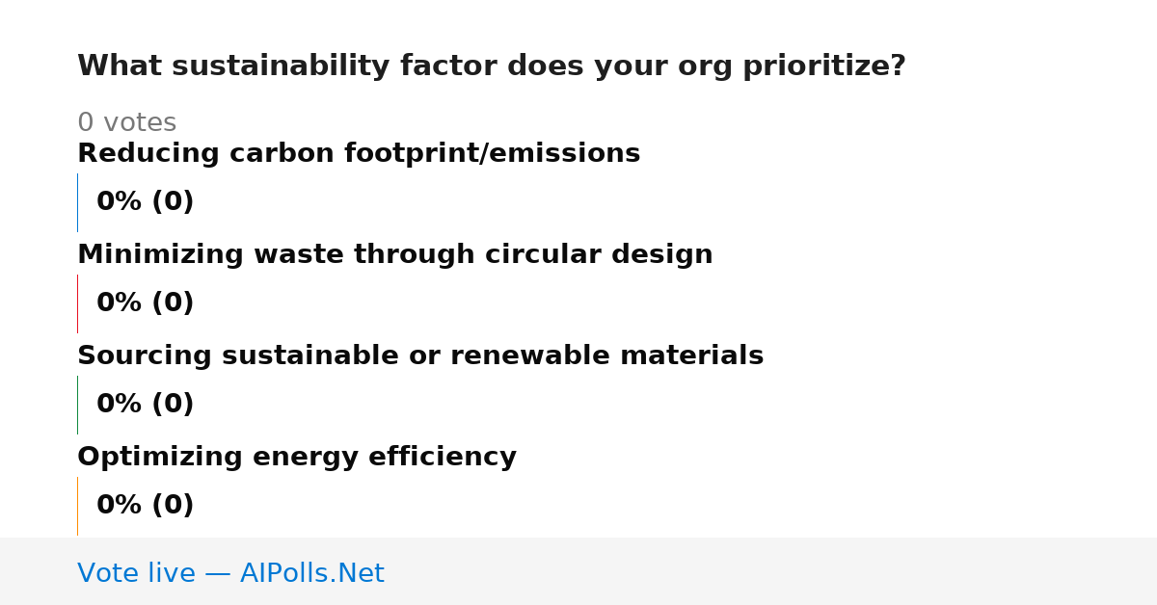Viewport: 1157px width, 605px height.
Task: Choose Sourcing sustainable or renewable materials option
Action: tap(420, 355)
